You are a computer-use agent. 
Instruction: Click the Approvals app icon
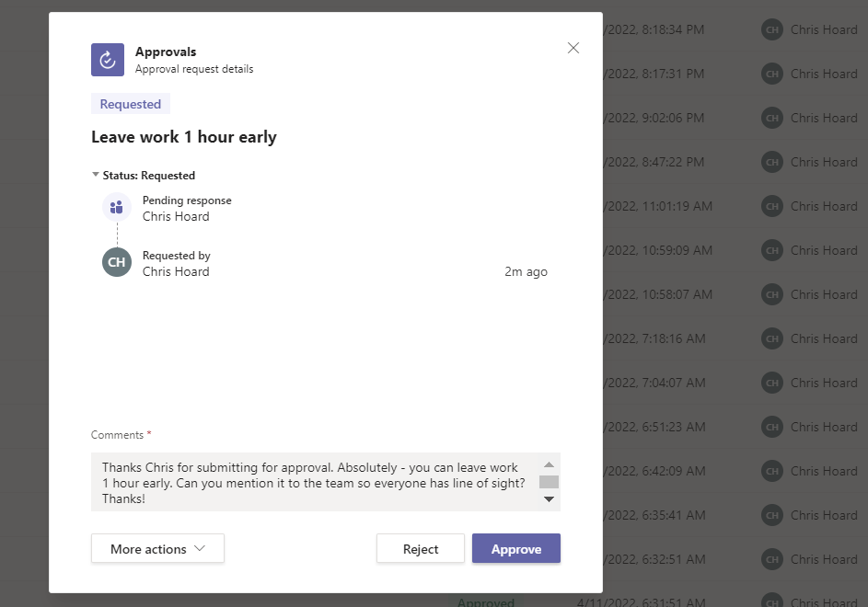tap(108, 60)
